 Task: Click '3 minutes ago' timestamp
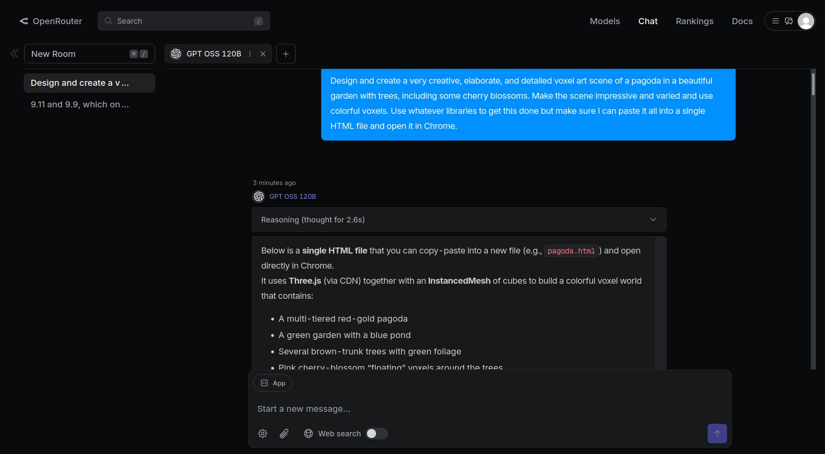(x=274, y=183)
